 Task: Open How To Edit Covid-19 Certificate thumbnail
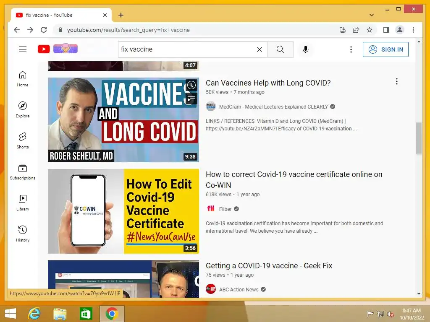123,211
